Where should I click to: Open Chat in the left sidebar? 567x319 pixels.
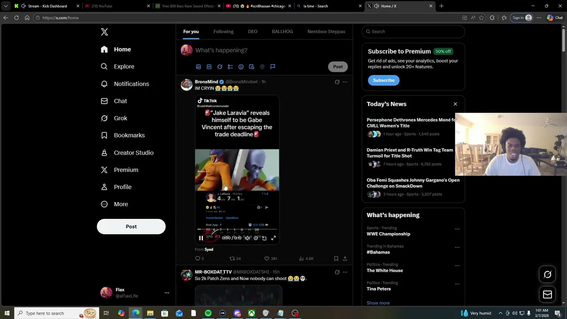point(114,101)
